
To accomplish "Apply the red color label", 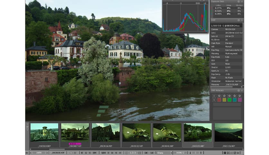I will click(219, 100).
